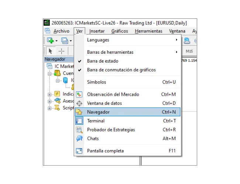Close the open Ver menu

pyautogui.click(x=79, y=31)
